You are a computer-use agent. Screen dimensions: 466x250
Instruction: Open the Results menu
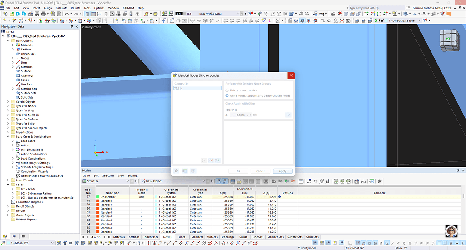point(76,8)
